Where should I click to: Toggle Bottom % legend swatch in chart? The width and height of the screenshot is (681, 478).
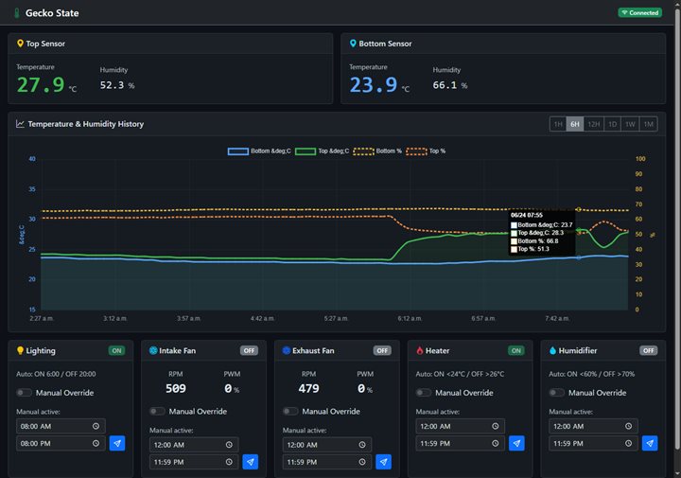(363, 151)
